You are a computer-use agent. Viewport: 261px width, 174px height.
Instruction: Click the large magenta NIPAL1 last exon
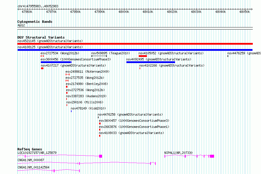212,156
